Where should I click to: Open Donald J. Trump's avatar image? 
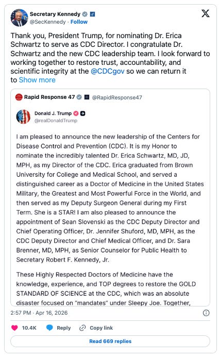23,116
